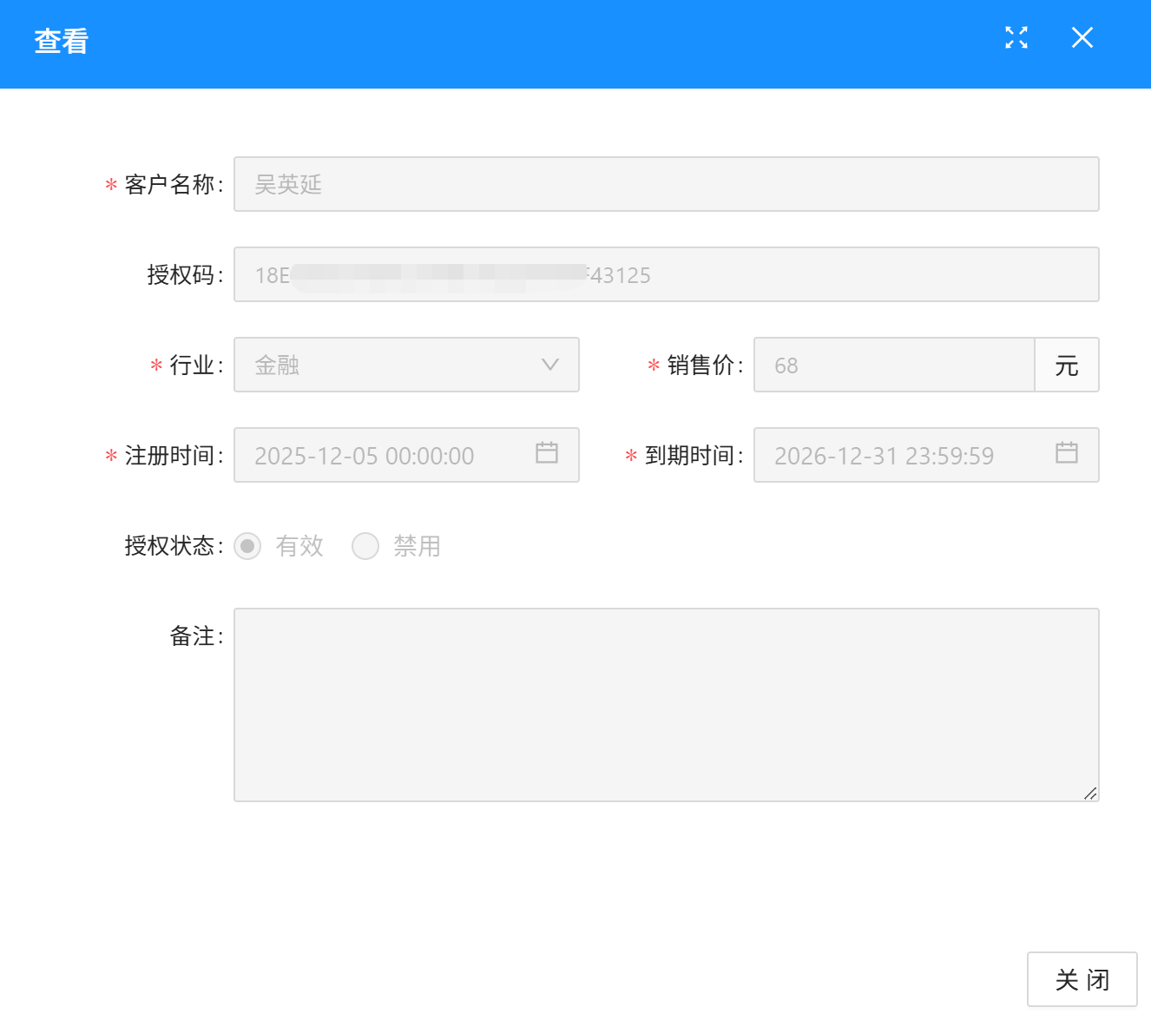The width and height of the screenshot is (1151, 1014).
Task: Click the 销售价 input showing 68
Action: coord(893,365)
